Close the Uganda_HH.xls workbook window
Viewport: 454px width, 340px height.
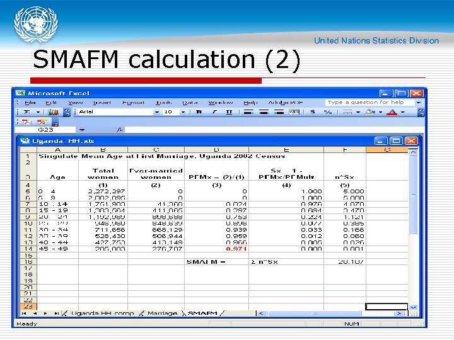[411, 141]
